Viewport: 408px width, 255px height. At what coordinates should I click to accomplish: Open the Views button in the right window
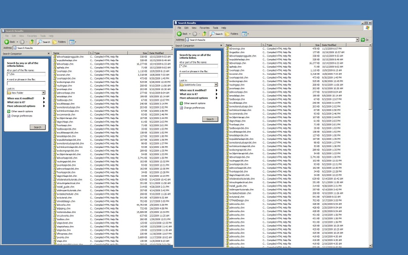(x=245, y=34)
